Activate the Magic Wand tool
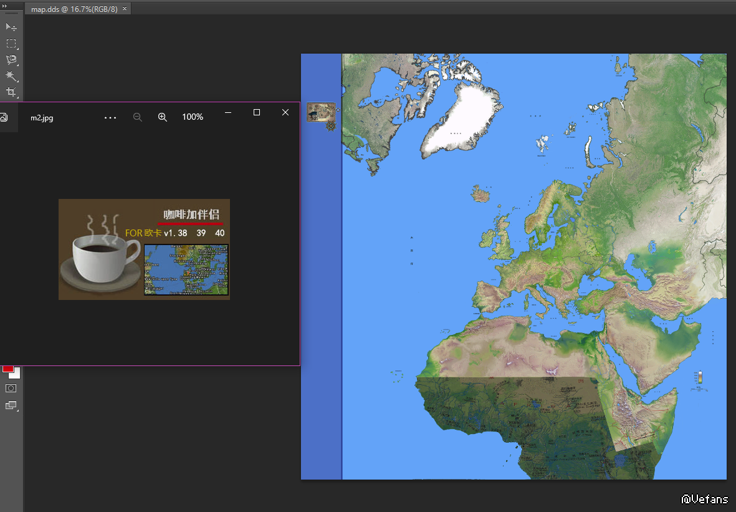Screen dimensions: 736x512 point(11,76)
